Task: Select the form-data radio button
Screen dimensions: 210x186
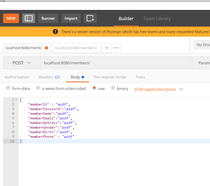Action: tap(8, 88)
